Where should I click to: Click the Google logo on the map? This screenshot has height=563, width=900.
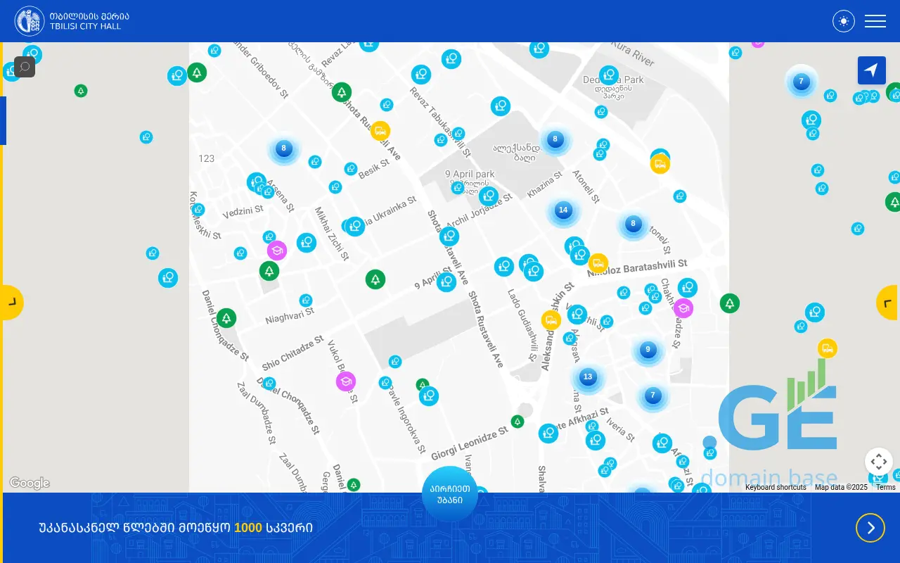[30, 483]
